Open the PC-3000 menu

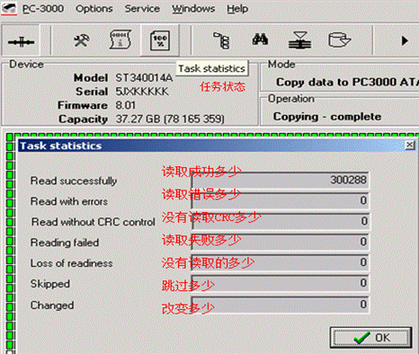coord(43,9)
